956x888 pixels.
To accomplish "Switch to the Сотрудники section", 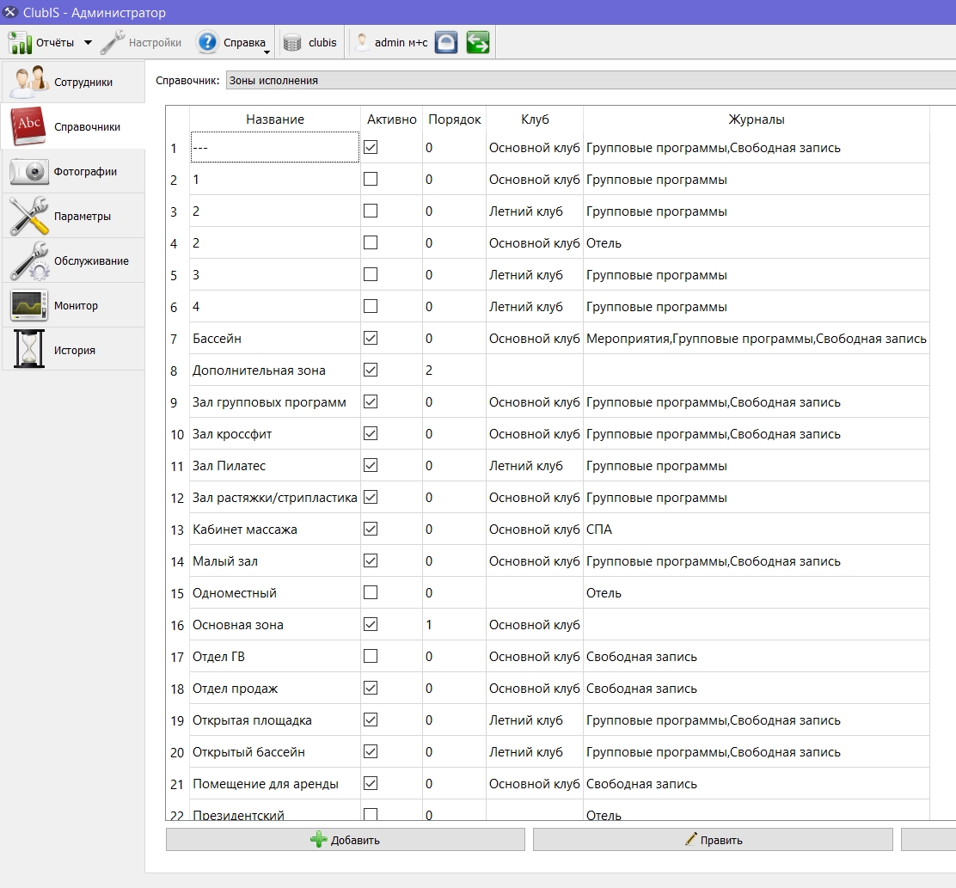I will 74,82.
